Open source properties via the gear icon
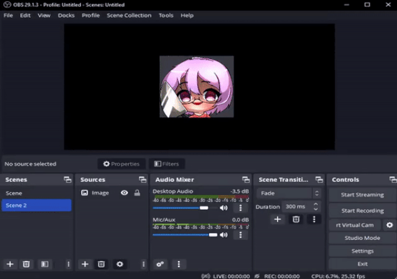This screenshot has width=397, height=279. tap(120, 264)
